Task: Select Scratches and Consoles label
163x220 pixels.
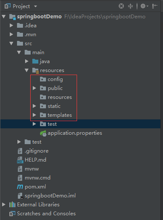Action: [46, 214]
